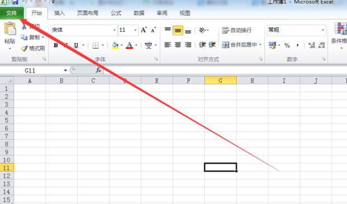Click the 复制 copy button
Image resolution: width=347 pixels, height=204 pixels.
point(30,37)
